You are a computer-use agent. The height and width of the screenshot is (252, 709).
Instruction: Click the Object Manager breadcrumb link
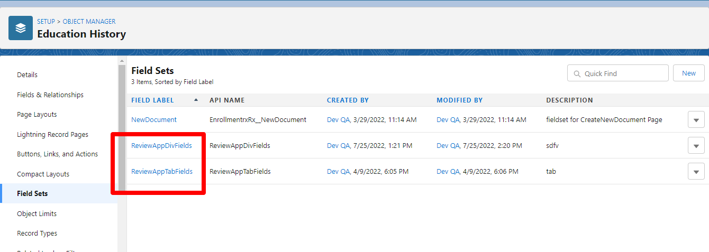(89, 22)
